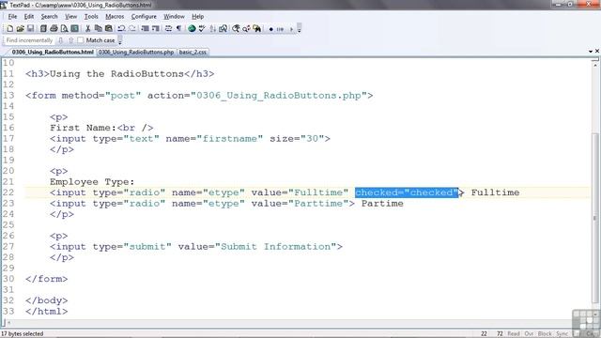Viewport: 601px width, 338px height.
Task: Click line number 22 in the margin
Action: tap(8, 192)
